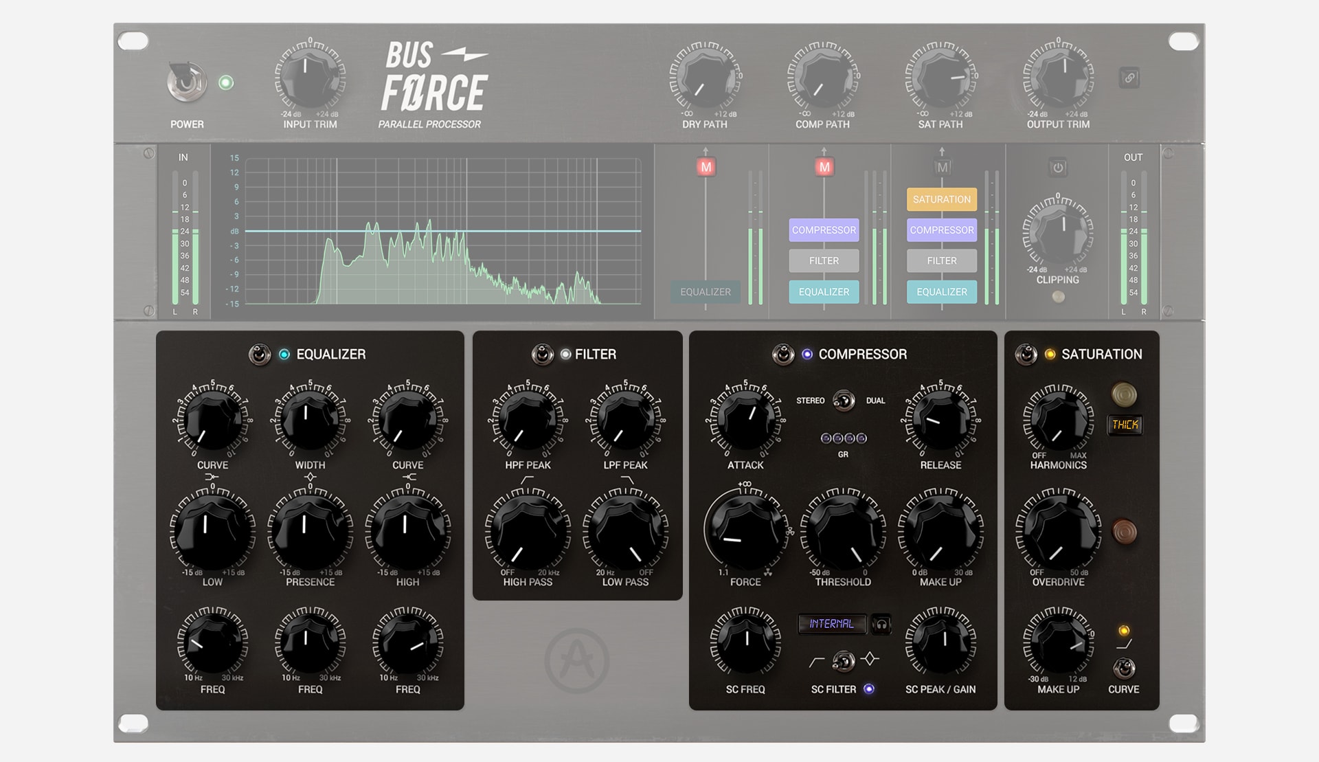Toggle the Stereo/Dual compressor switch
The width and height of the screenshot is (1319, 762).
844,401
